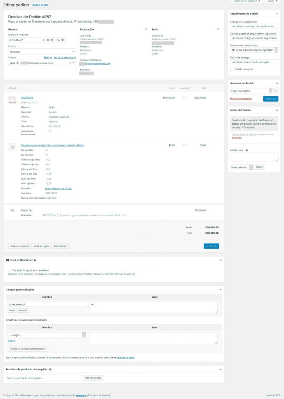Click help icon beside Permisos de producto descargable
Viewport: 284px width, 399px height.
(50, 369)
